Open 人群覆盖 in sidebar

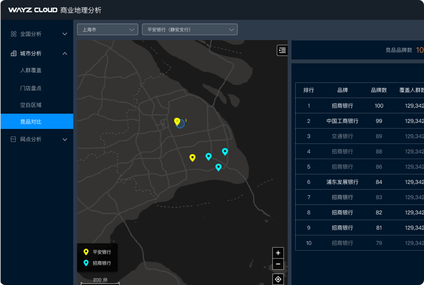[31, 70]
